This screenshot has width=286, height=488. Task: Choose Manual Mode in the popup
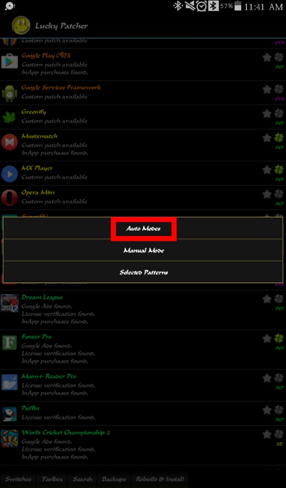143,250
